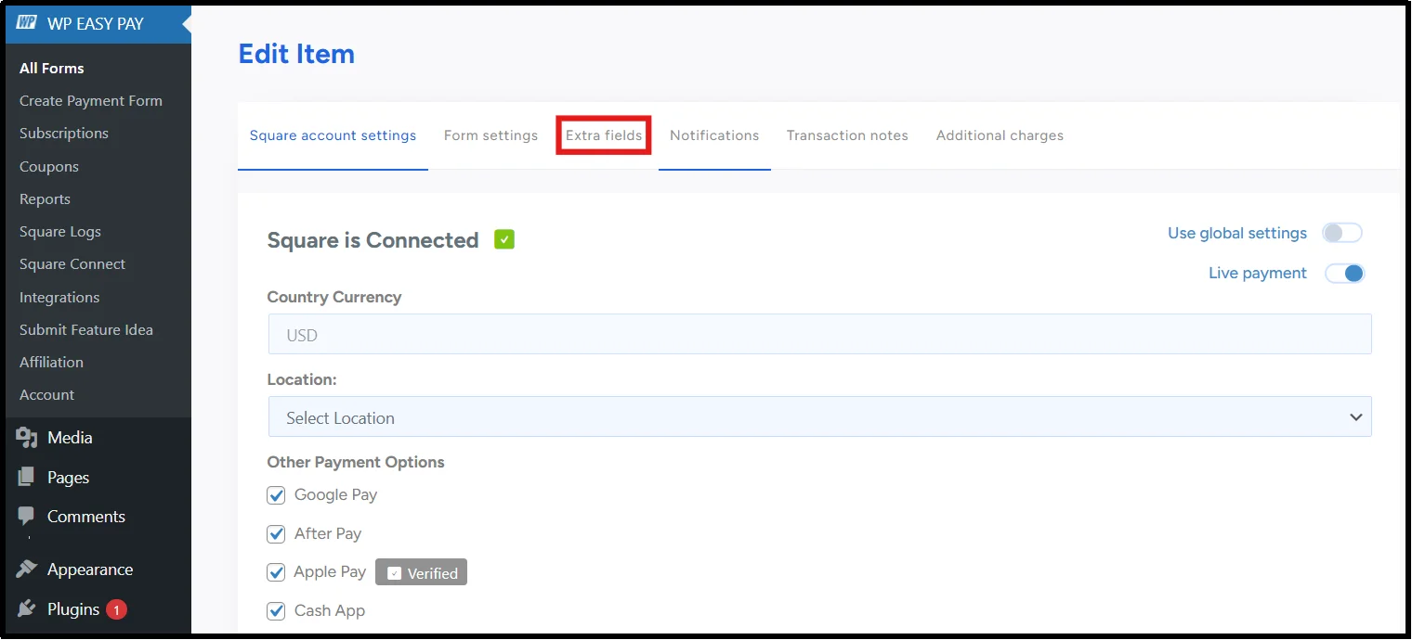The height and width of the screenshot is (640, 1412).
Task: Open the Transaction notes tab
Action: [x=847, y=135]
